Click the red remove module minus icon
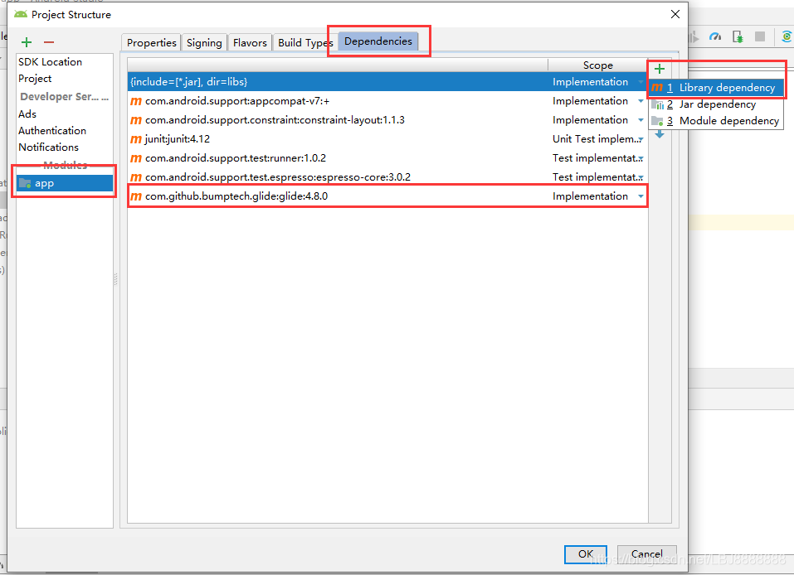The image size is (794, 575). click(49, 42)
